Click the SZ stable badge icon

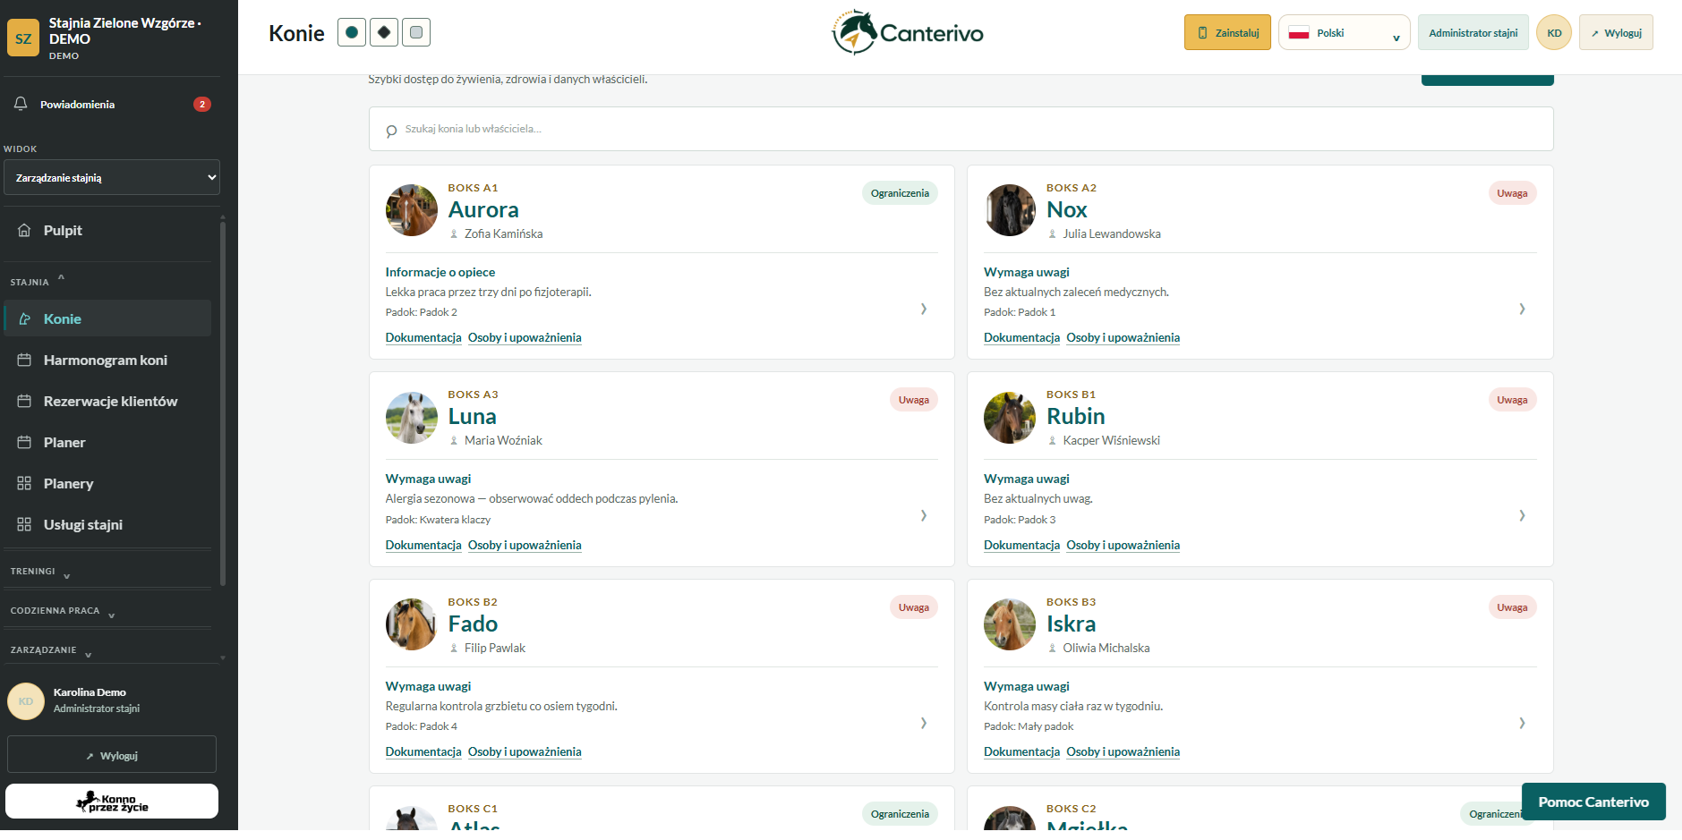pos(23,38)
